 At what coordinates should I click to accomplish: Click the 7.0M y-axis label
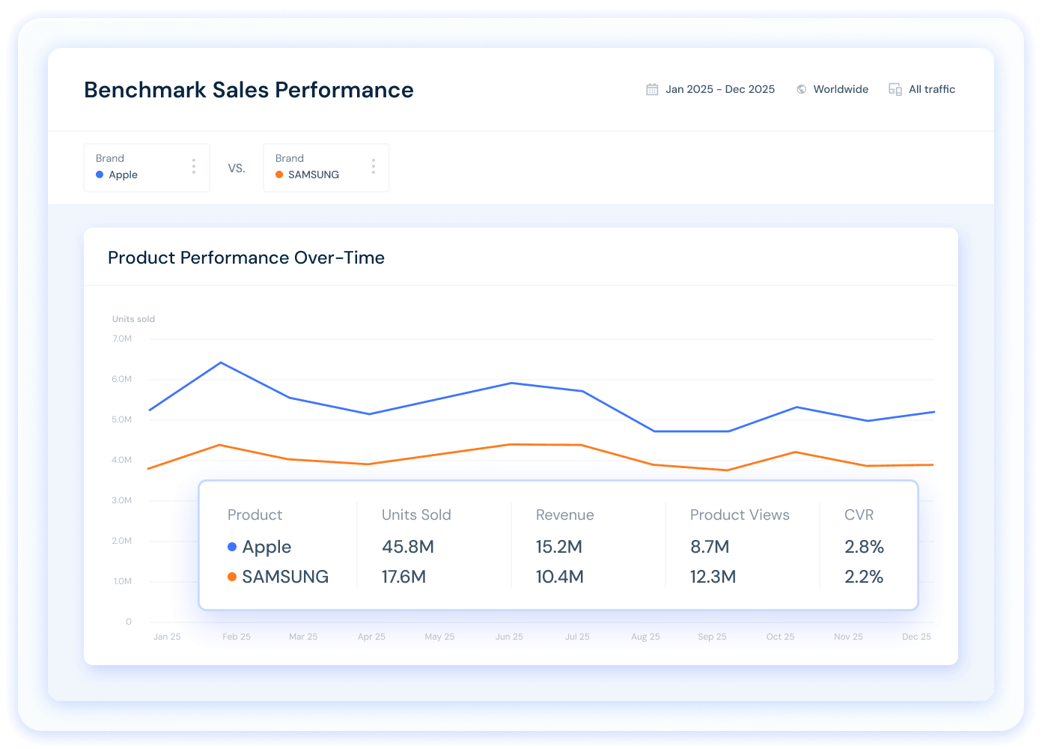click(122, 339)
